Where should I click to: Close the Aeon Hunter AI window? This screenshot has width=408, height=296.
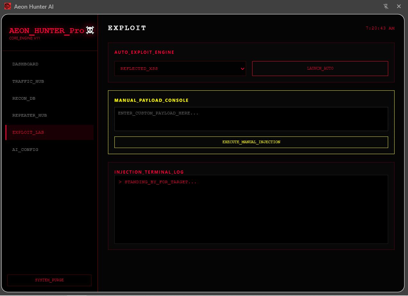399,6
